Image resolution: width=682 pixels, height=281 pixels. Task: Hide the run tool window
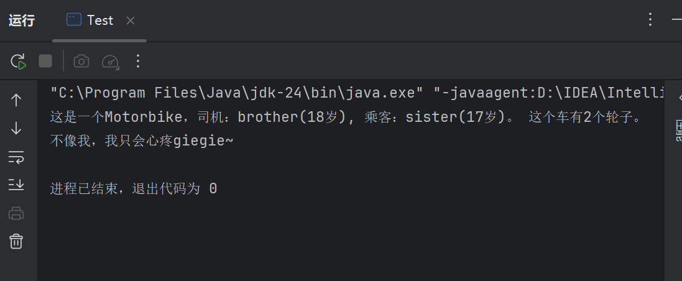pos(676,20)
